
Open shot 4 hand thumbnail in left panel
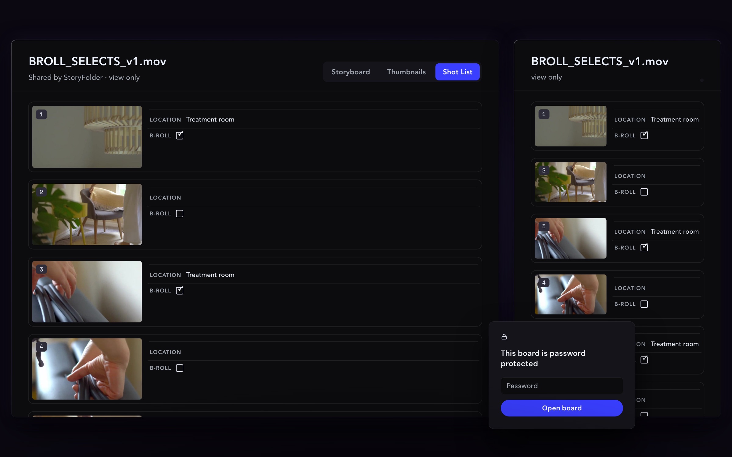click(87, 369)
